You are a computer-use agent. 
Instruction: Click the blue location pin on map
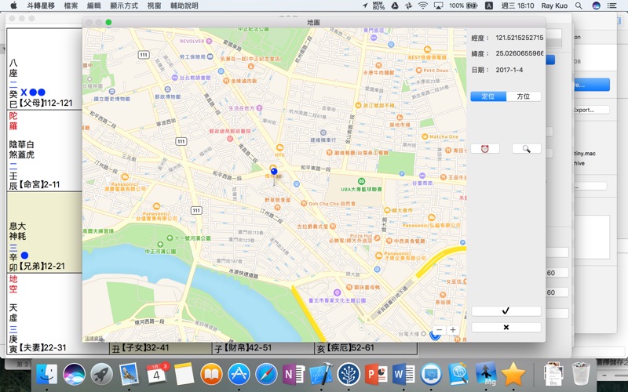274,172
